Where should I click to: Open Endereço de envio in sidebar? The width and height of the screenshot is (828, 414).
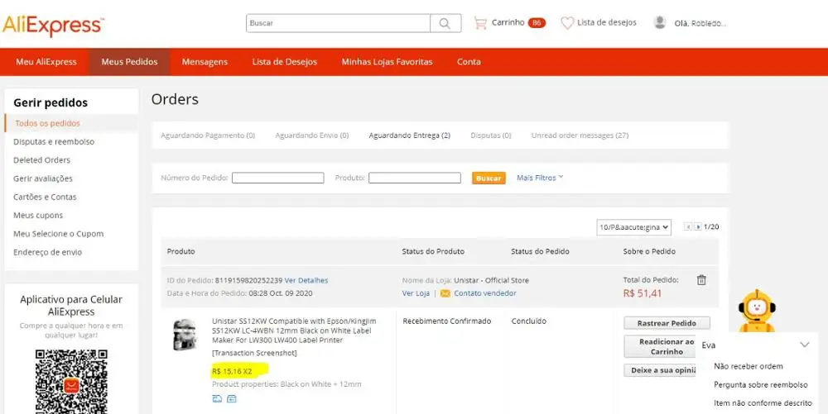pos(47,252)
